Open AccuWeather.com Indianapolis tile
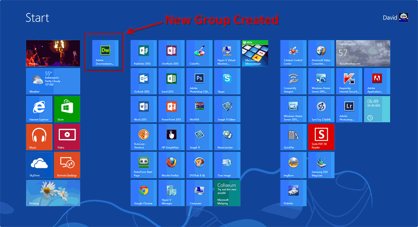Screen dimensions: 418x227 pyautogui.click(x=363, y=53)
